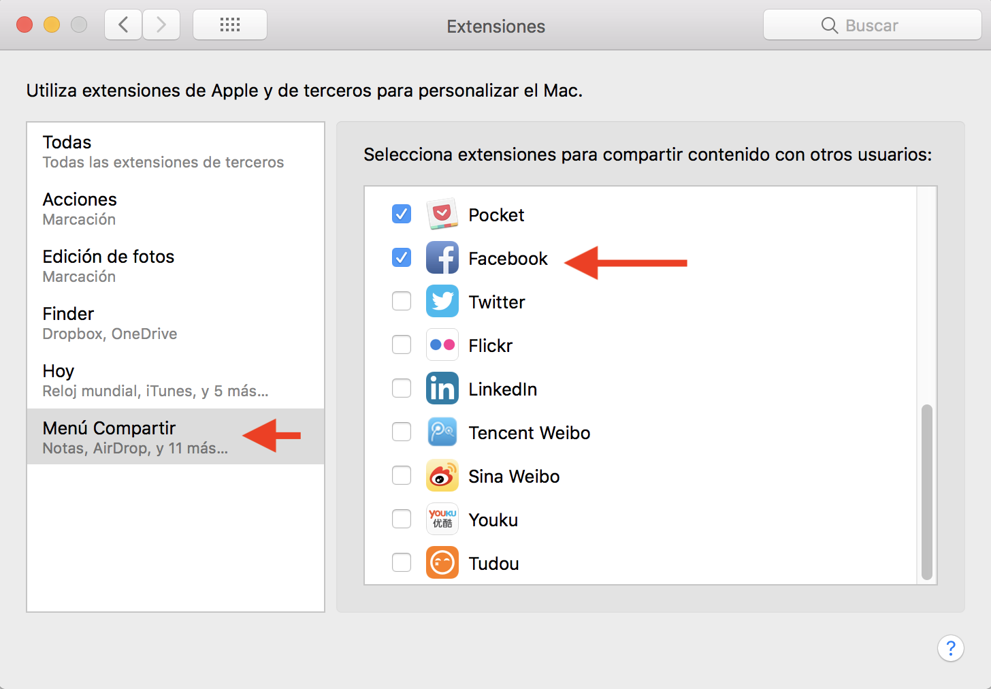
Task: Click the Youku app icon
Action: pos(442,519)
